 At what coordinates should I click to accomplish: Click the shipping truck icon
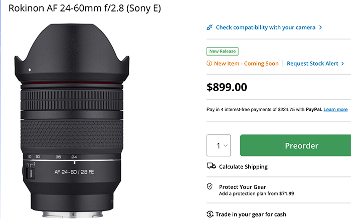click(x=211, y=166)
